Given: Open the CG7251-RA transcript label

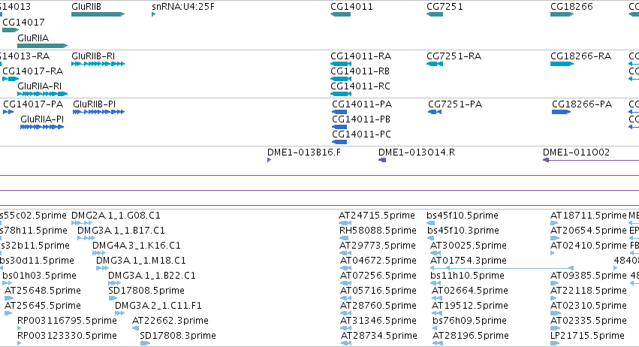Looking at the screenshot, I should coord(454,56).
